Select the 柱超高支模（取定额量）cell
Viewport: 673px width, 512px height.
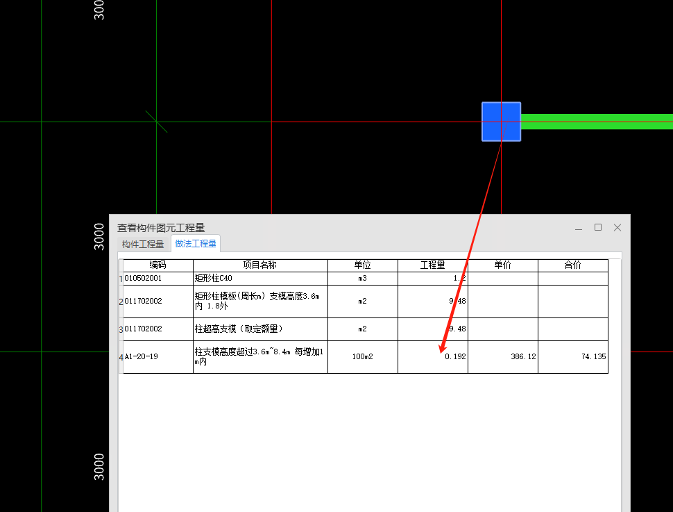260,329
